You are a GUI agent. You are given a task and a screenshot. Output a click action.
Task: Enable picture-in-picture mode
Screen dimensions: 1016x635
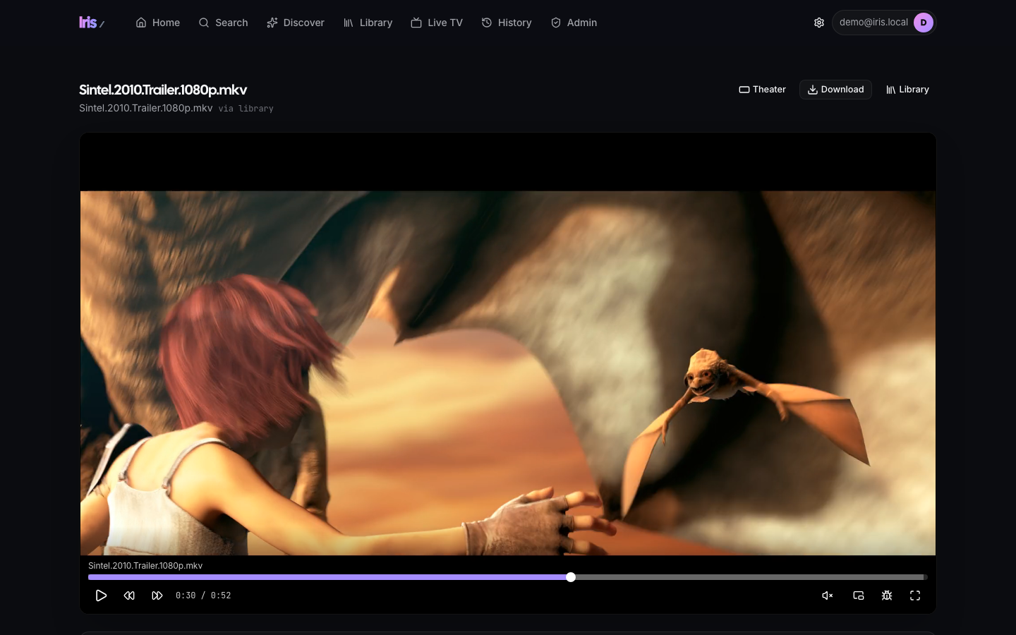(859, 595)
